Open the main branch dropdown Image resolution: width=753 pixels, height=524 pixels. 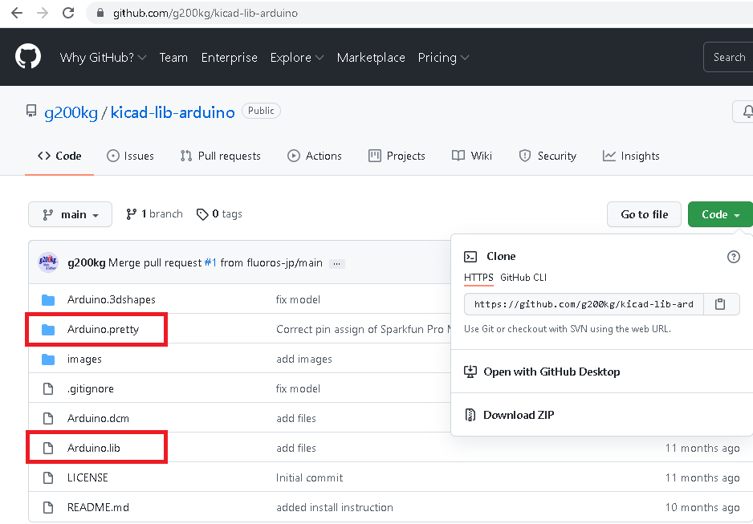coord(70,214)
